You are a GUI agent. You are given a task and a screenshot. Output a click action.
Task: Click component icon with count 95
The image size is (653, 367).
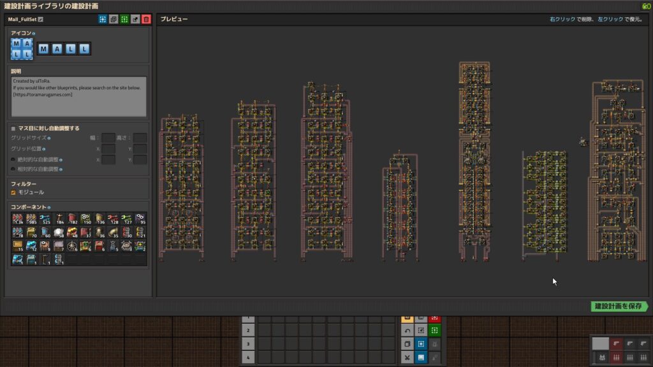[x=140, y=219]
